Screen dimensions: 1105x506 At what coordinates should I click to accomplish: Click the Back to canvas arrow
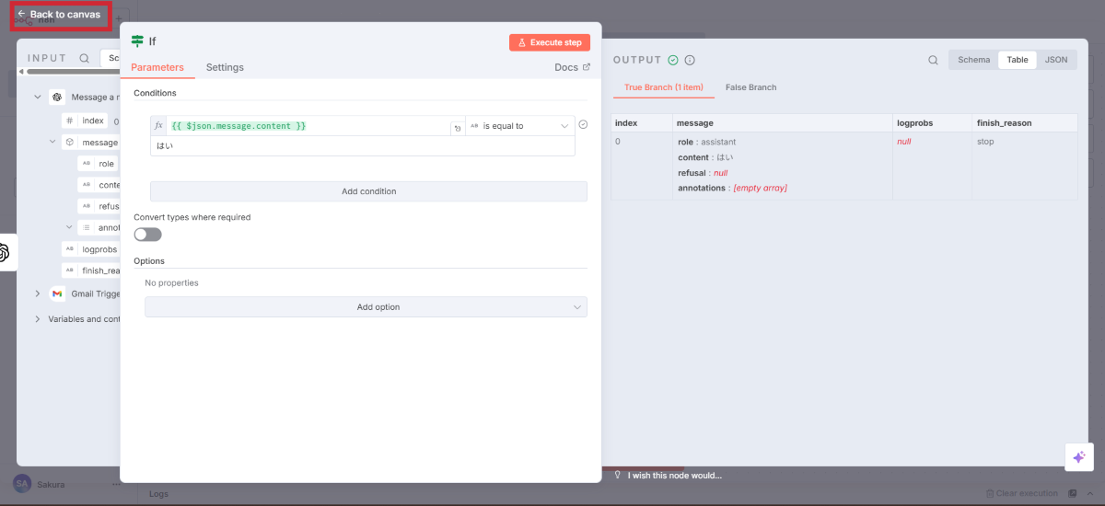(x=22, y=15)
